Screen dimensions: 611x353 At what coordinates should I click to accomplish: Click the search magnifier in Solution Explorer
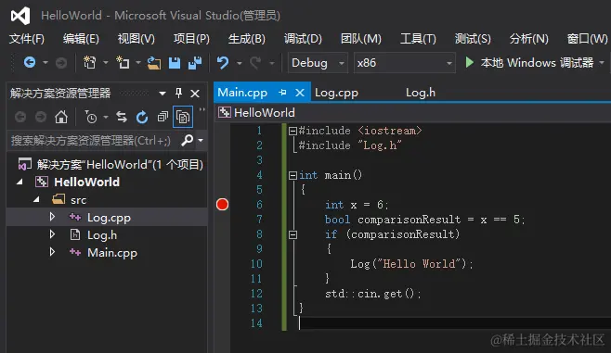coord(187,140)
